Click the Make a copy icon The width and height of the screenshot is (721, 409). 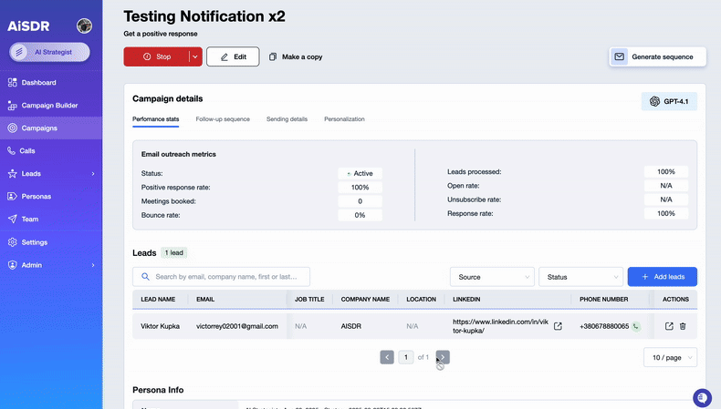(273, 56)
